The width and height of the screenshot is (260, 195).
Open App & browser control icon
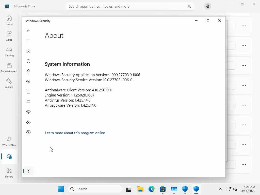28,92
